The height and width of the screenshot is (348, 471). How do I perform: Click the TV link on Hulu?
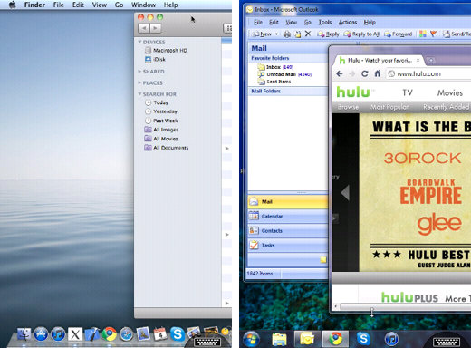(x=408, y=92)
